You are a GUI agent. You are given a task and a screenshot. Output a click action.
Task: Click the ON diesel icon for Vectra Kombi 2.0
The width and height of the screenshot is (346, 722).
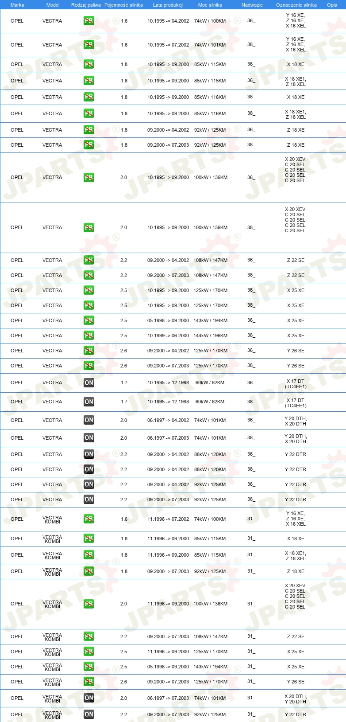(89, 698)
